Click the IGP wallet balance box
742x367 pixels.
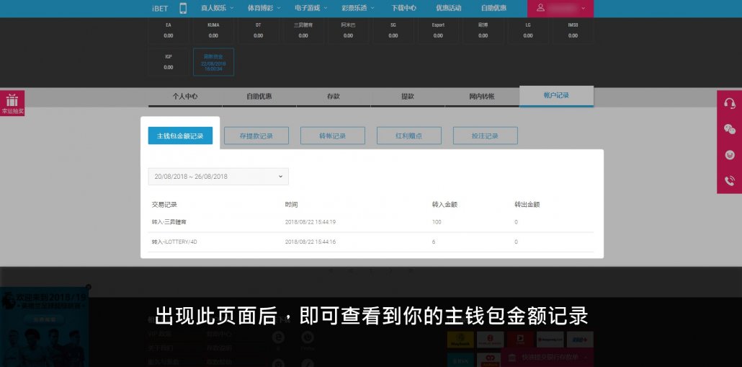pos(169,62)
